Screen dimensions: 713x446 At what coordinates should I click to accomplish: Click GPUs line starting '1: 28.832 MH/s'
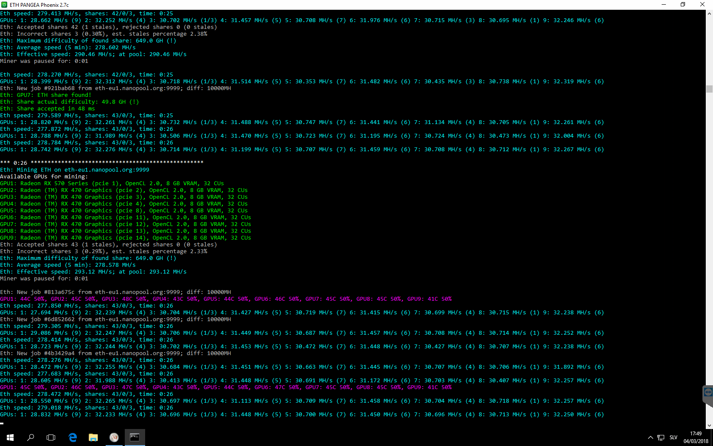[302, 415]
